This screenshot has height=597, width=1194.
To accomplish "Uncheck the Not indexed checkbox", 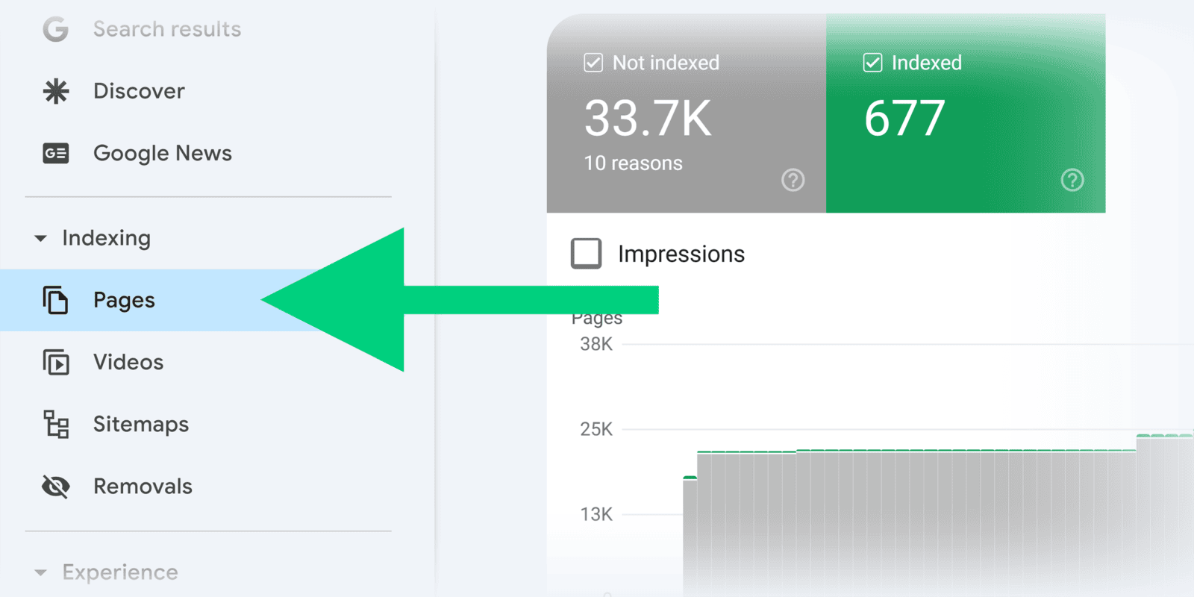I will tap(593, 63).
